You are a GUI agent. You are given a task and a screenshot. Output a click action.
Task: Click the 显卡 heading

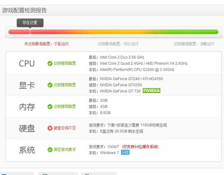27,85
